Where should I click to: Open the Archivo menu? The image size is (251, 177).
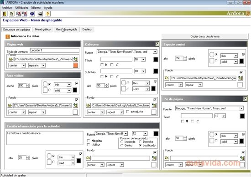[x=7, y=7]
